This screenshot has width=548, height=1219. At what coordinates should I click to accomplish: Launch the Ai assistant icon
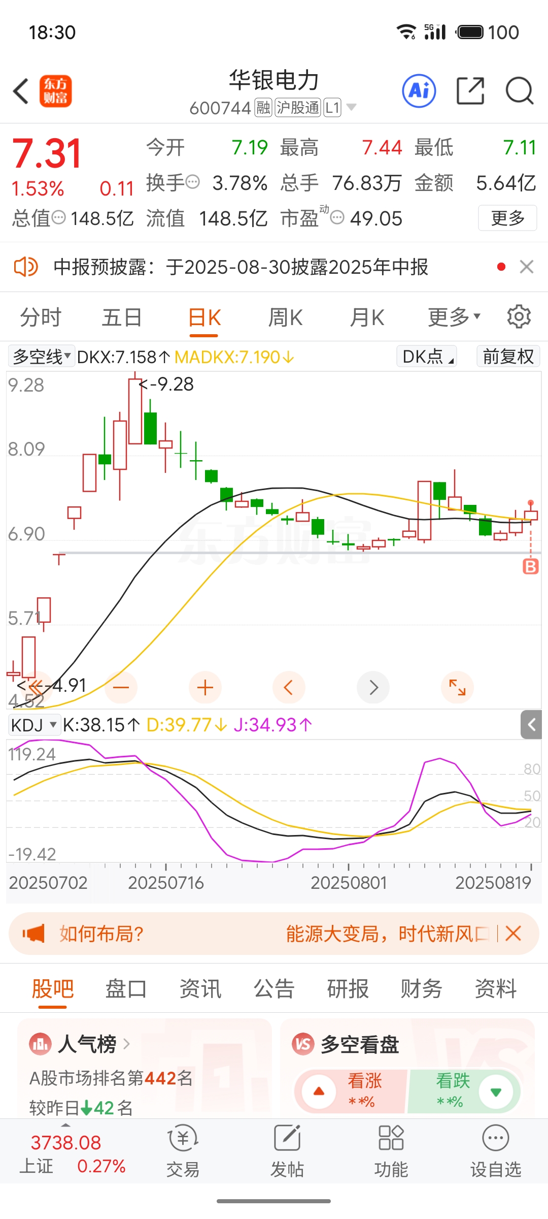tap(419, 91)
